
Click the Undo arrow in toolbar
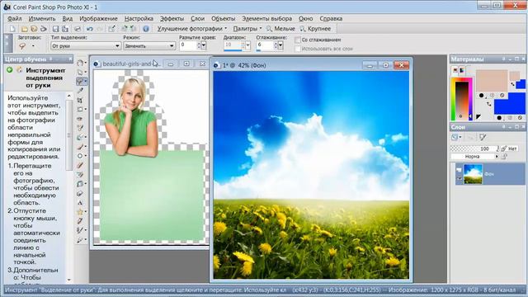(90, 29)
